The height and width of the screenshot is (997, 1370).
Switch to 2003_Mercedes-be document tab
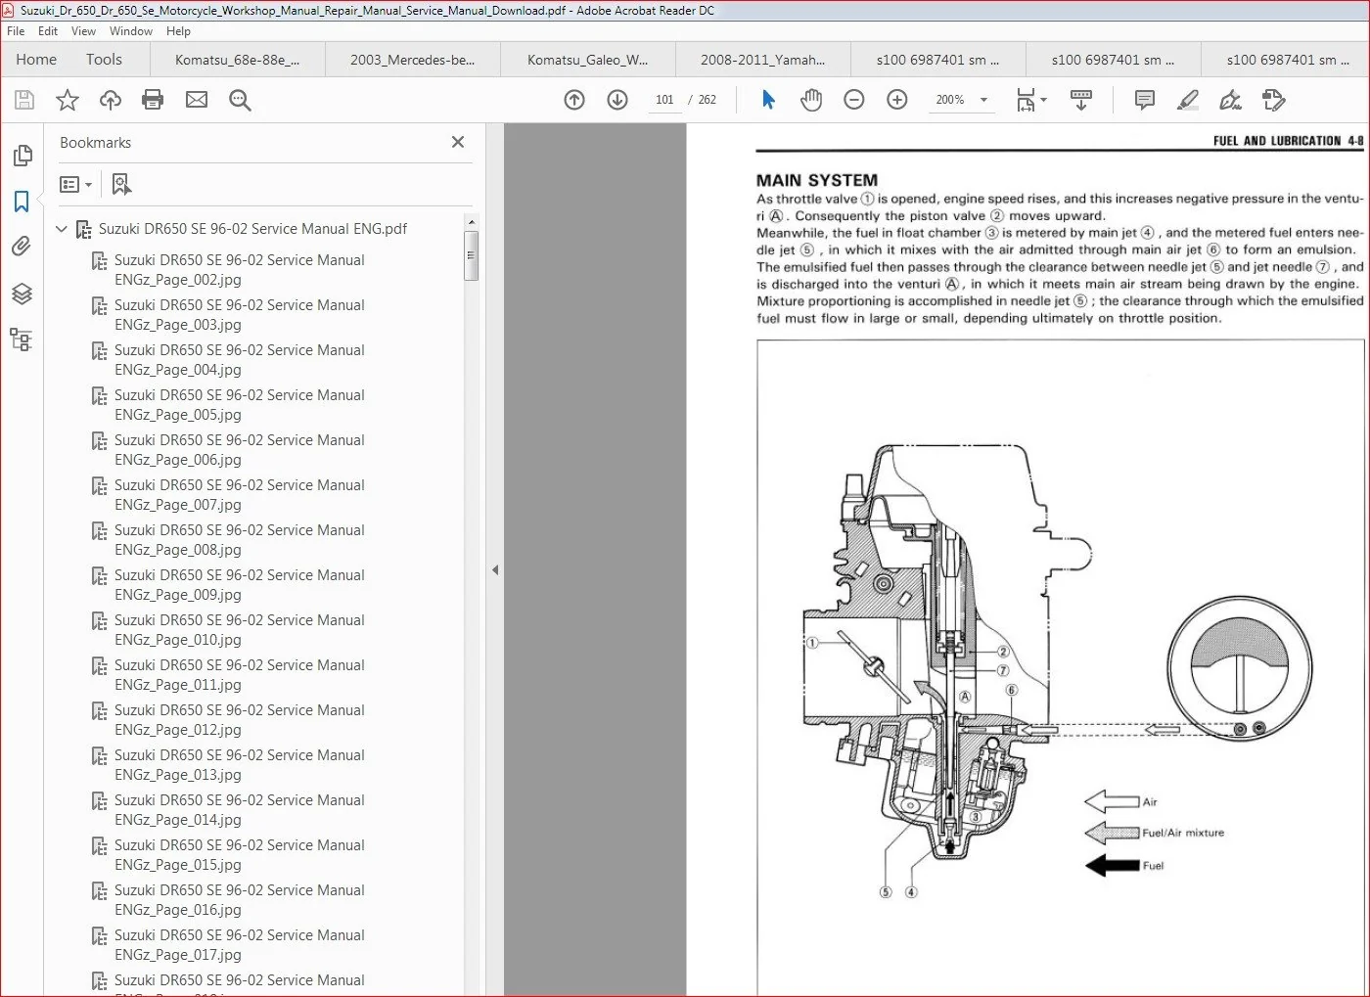click(x=413, y=60)
